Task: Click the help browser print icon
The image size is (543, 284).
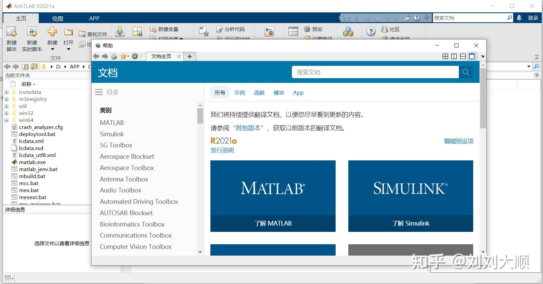Action: (x=114, y=56)
